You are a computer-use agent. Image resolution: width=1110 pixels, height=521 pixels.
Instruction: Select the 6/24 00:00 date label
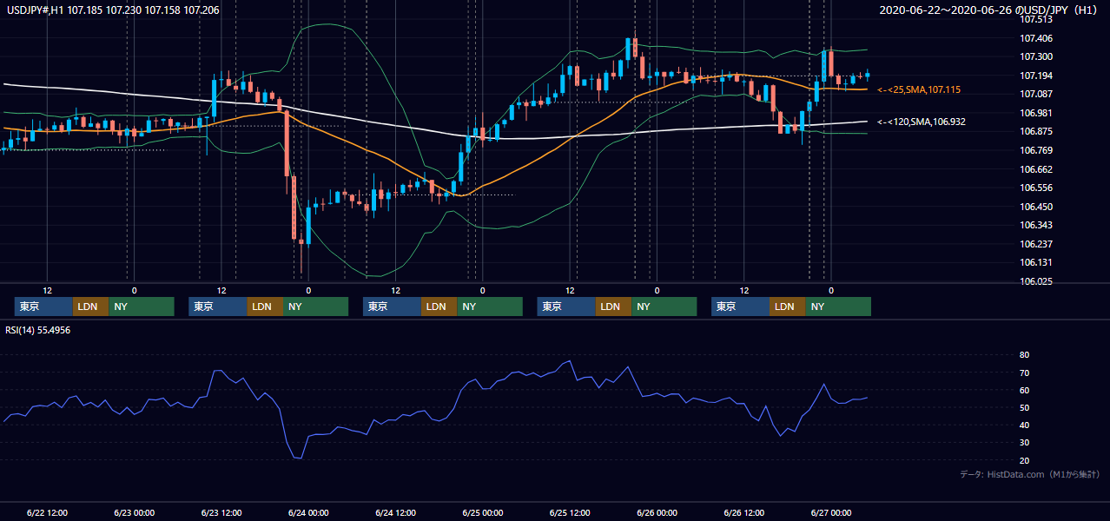click(x=308, y=512)
